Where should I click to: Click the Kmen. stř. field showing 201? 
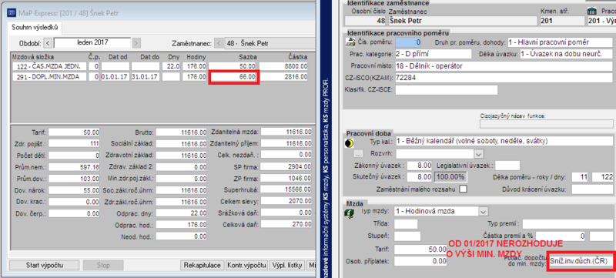pyautogui.click(x=562, y=21)
